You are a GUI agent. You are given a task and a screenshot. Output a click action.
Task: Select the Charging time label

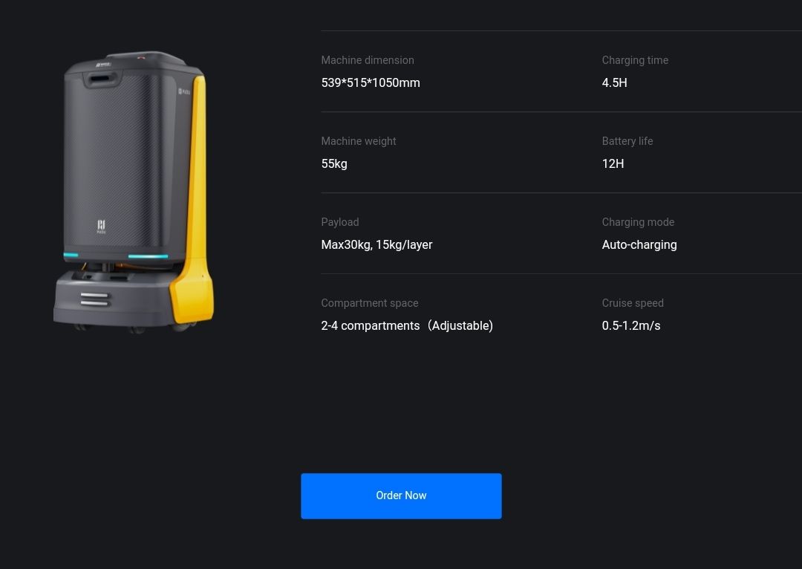coord(635,60)
